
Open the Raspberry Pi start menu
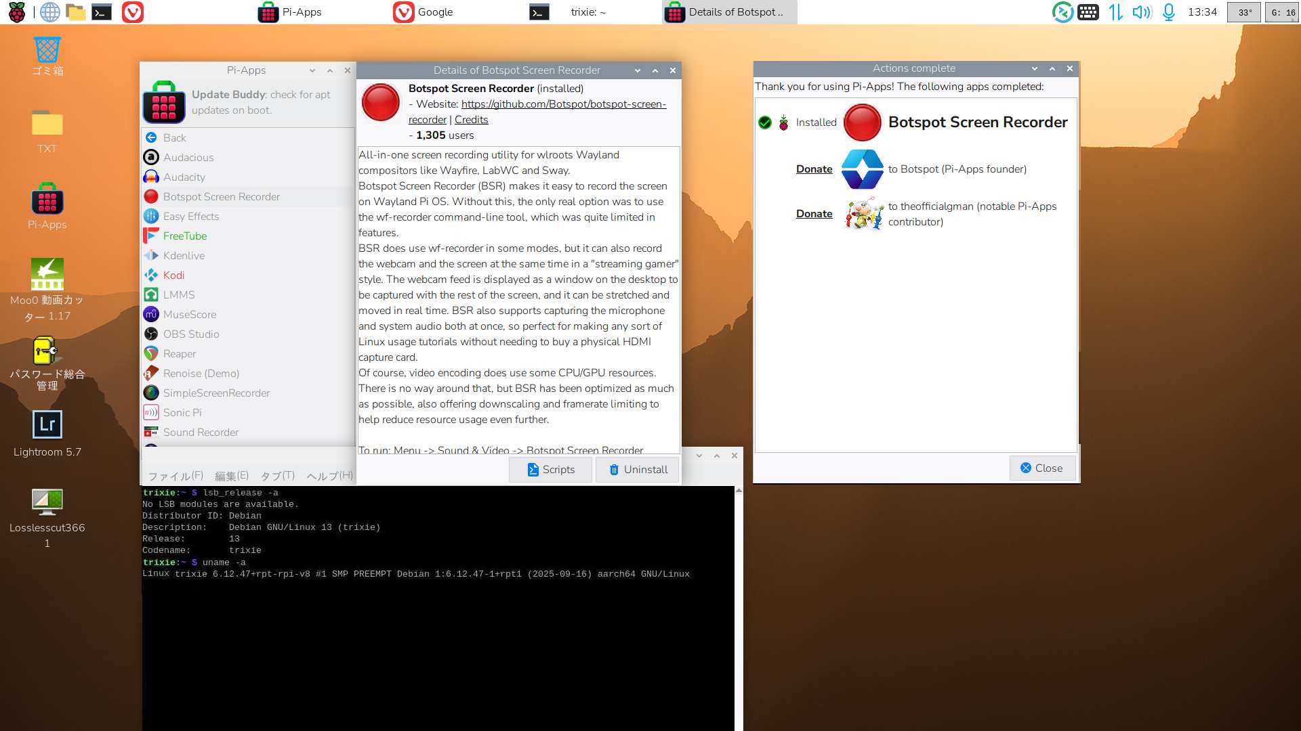point(16,12)
